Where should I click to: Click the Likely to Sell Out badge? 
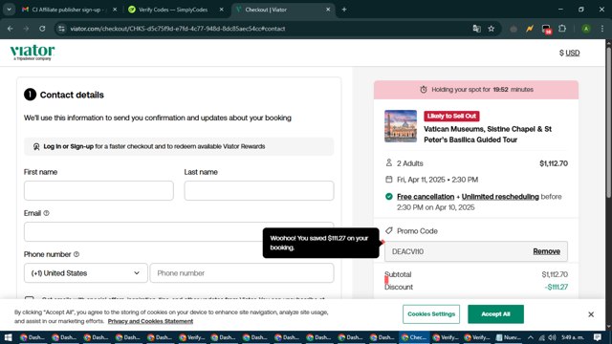pyautogui.click(x=451, y=116)
